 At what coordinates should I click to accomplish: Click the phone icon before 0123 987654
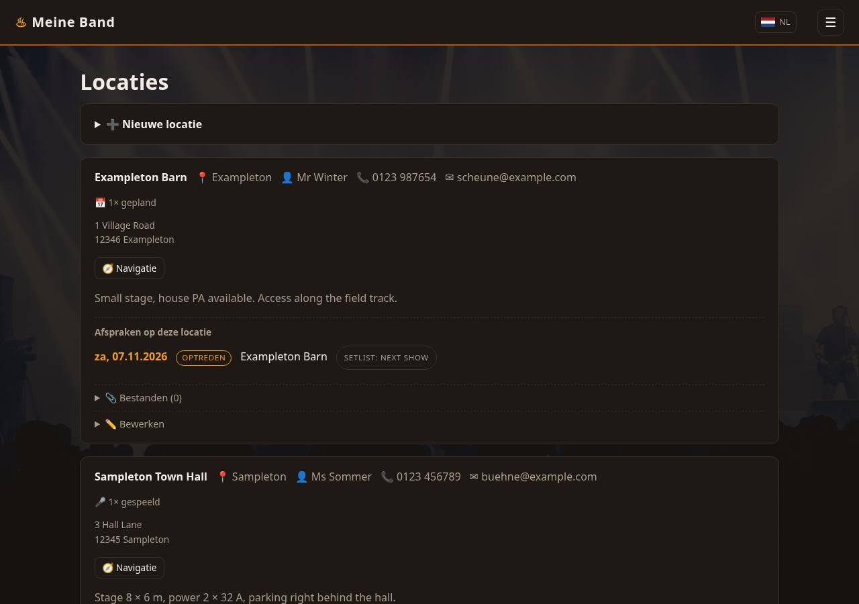click(x=362, y=177)
